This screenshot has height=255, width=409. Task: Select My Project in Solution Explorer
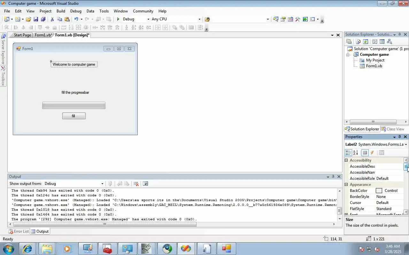pyautogui.click(x=375, y=60)
